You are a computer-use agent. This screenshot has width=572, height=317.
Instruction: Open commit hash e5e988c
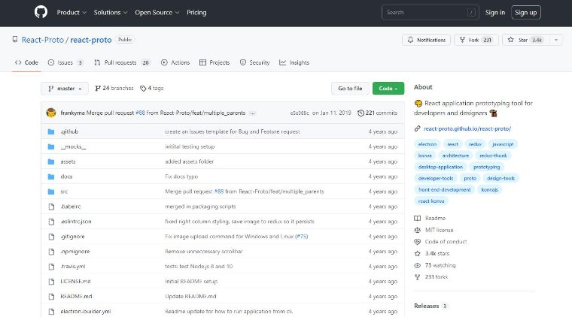(300, 113)
